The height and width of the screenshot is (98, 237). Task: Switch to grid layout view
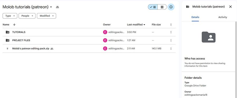162,7
